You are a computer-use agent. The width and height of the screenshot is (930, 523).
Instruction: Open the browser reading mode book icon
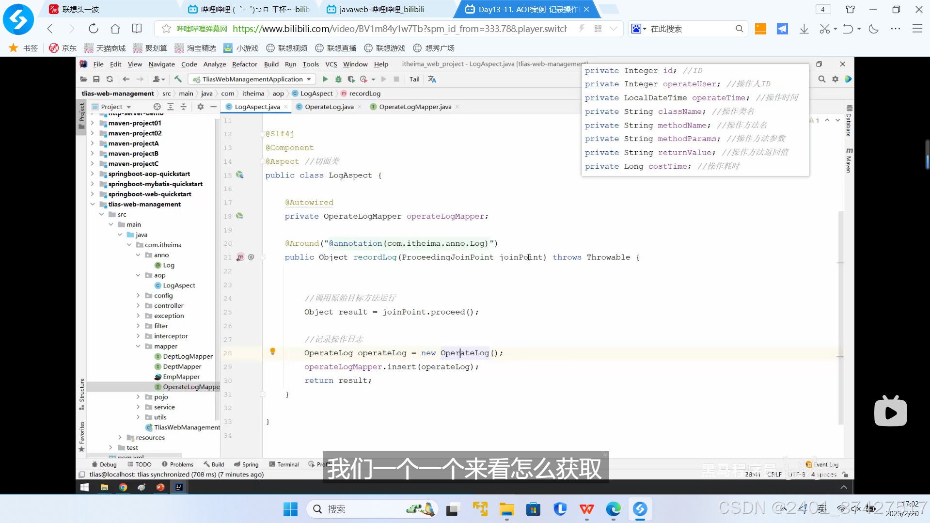click(x=137, y=29)
